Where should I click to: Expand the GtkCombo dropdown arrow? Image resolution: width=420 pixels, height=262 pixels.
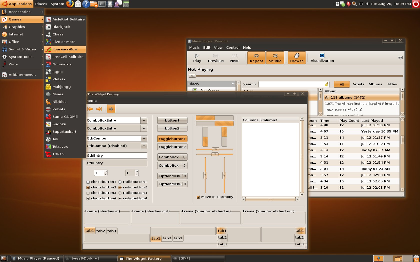point(144,138)
